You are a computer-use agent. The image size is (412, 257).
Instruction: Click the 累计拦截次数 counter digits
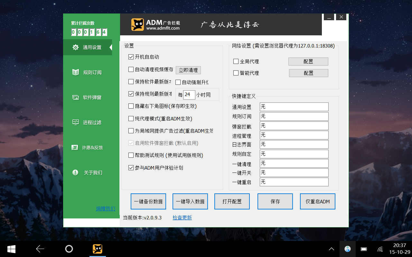(x=89, y=32)
